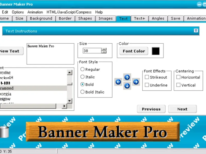The width and height of the screenshot is (206, 154).
Task: Select the Garamond font in the list
Action: click(33, 88)
